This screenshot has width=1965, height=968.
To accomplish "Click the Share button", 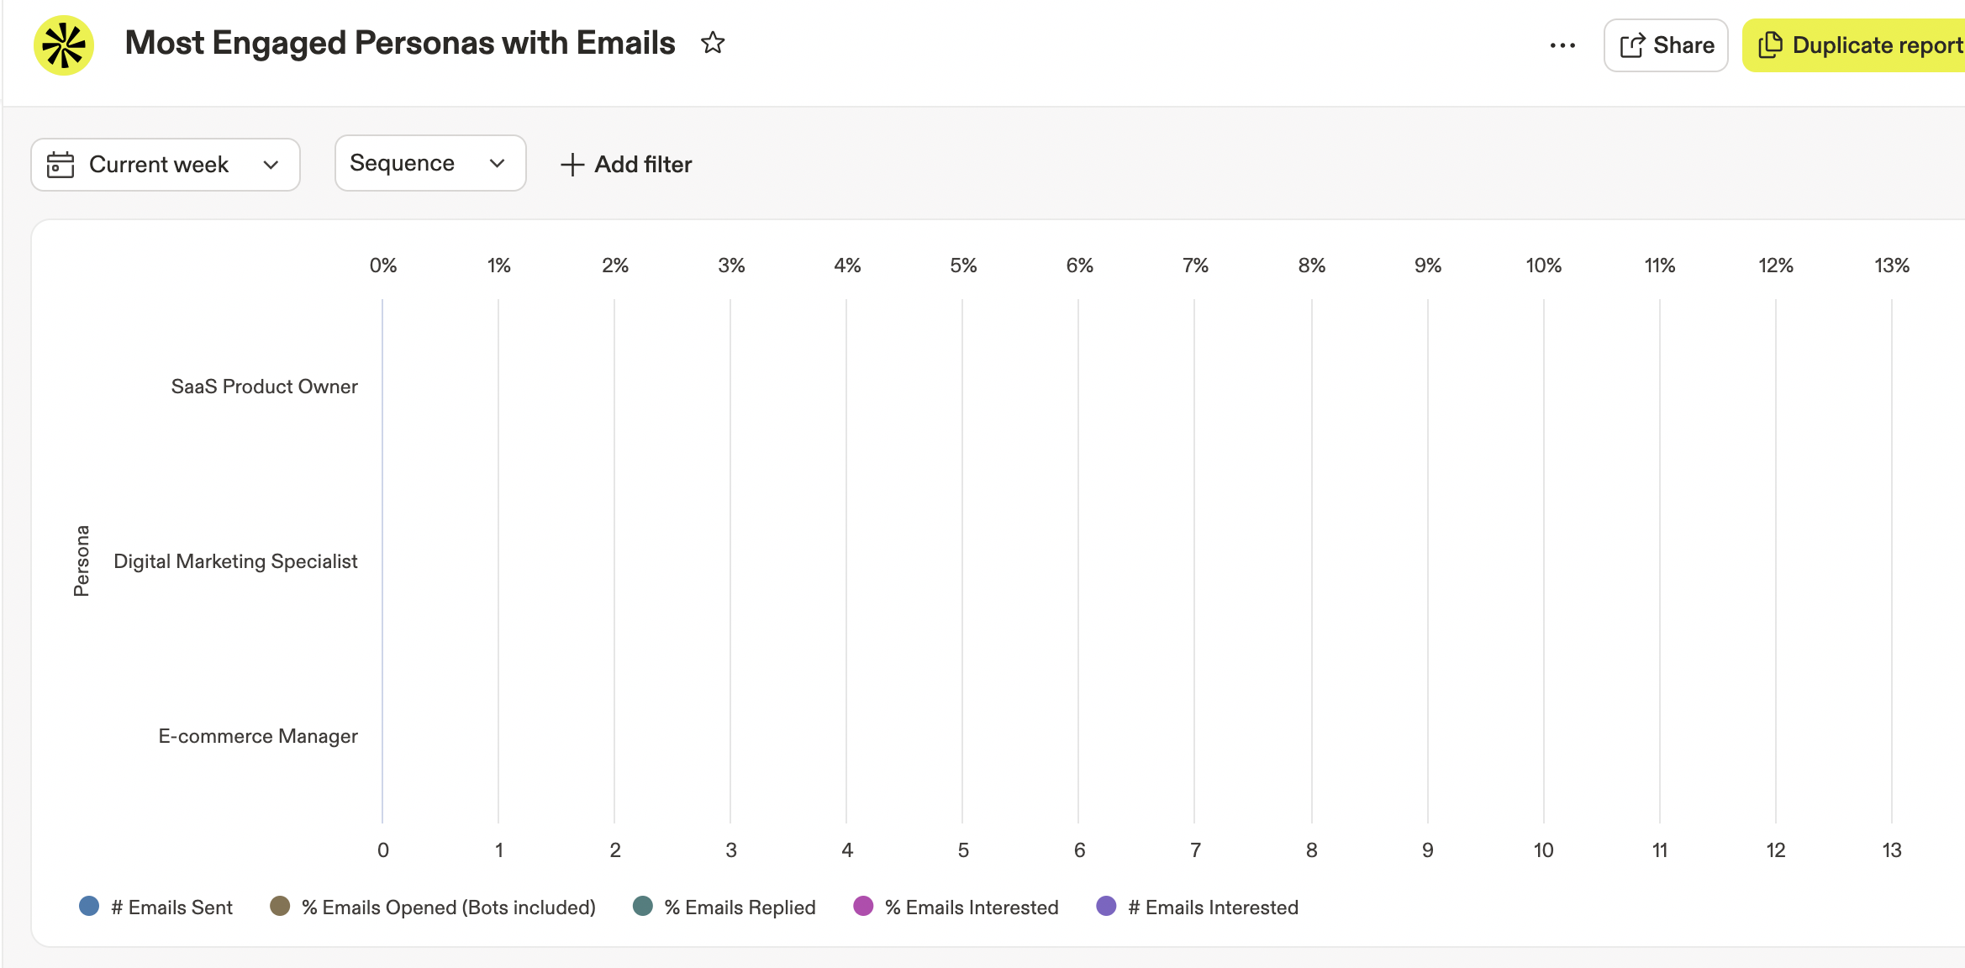I will (1666, 45).
